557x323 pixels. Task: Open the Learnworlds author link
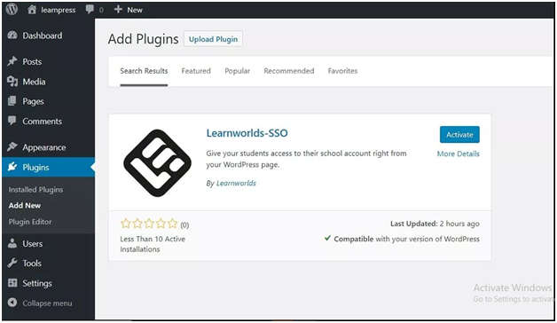click(236, 183)
